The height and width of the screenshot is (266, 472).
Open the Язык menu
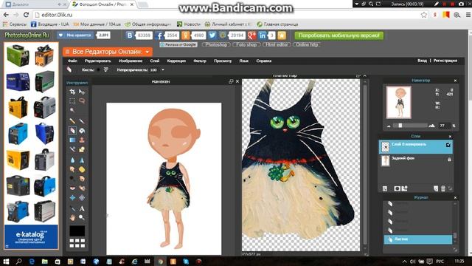pyautogui.click(x=244, y=61)
